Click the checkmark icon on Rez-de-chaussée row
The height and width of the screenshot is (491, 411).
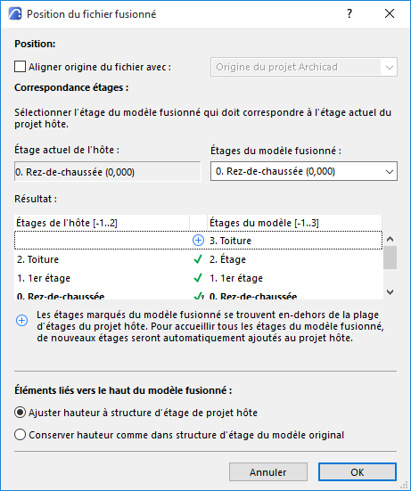pos(199,296)
